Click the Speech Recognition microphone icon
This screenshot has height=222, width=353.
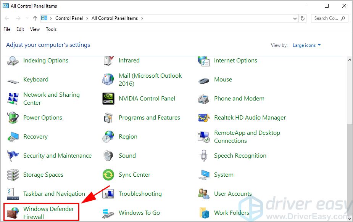[x=204, y=156]
